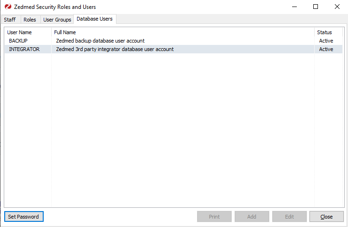348x227 pixels.
Task: Select the Database Users tab
Action: tap(94, 19)
